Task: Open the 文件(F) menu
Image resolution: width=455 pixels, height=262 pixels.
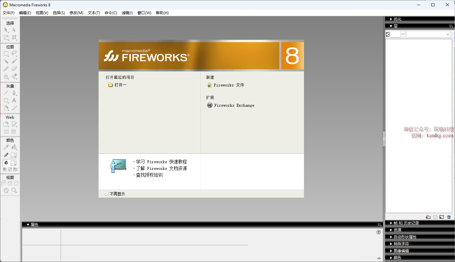Action: coord(9,13)
